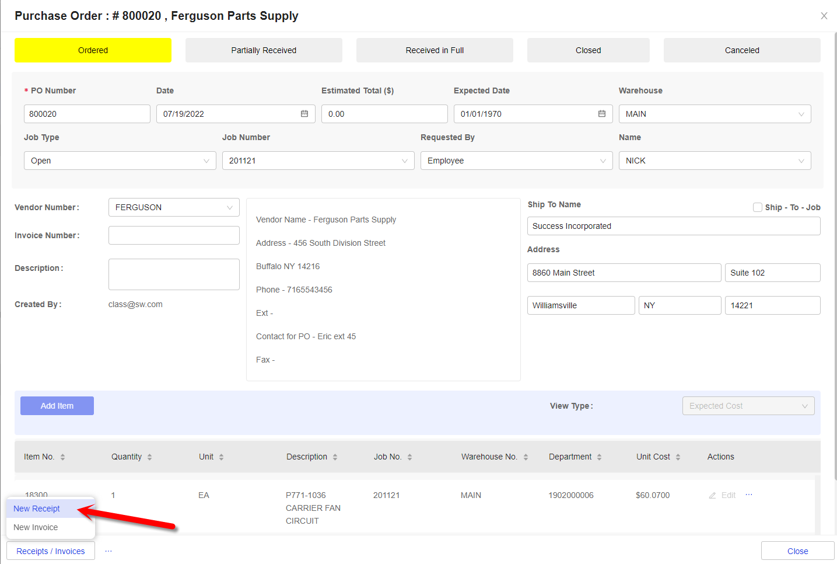Sort by Warehouse No. column arrows

(x=526, y=457)
